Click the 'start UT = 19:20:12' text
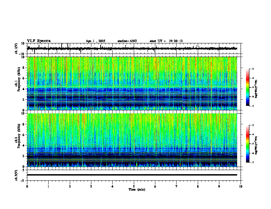 point(166,41)
